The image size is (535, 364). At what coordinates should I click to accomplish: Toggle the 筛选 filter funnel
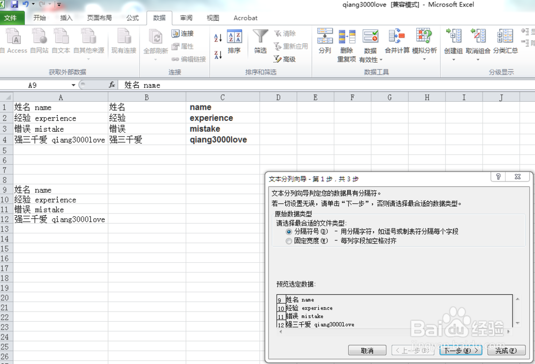click(261, 42)
